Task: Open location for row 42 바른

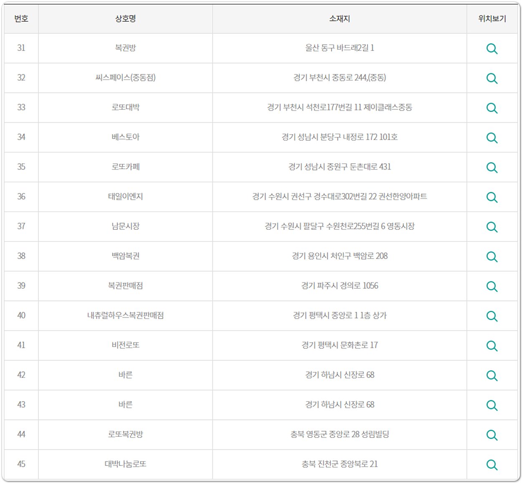Action: 492,375
